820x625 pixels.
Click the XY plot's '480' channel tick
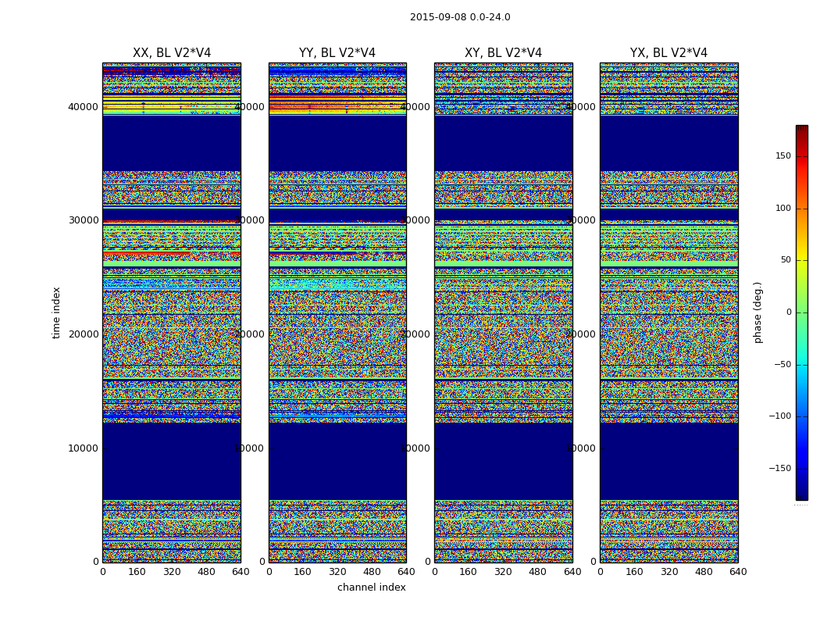537,572
